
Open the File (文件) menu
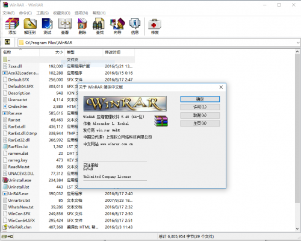click(8, 13)
